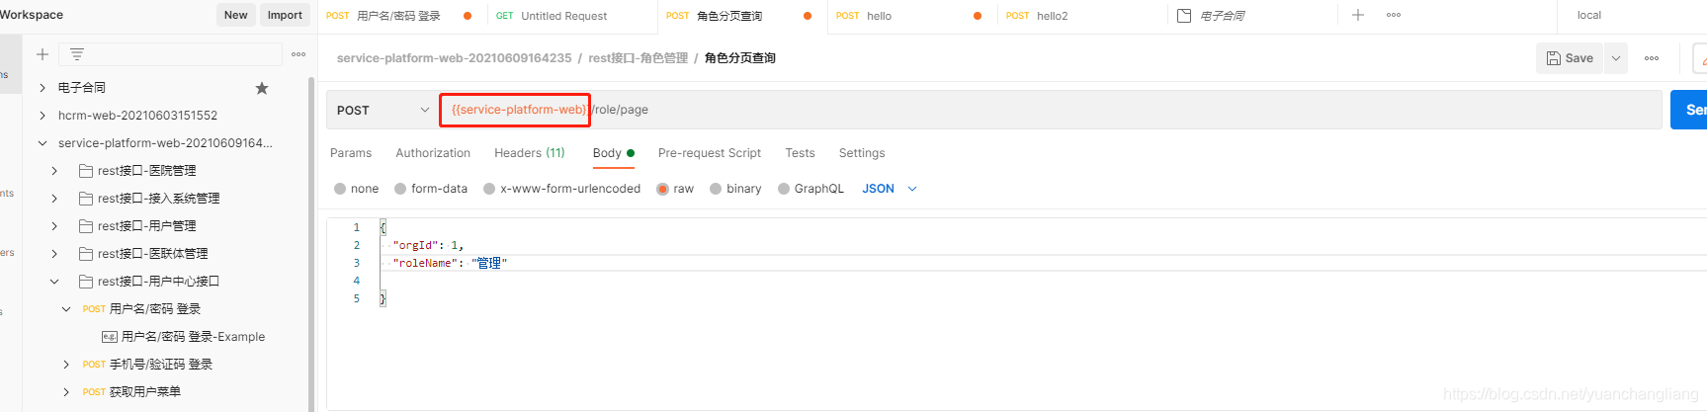This screenshot has width=1707, height=412.
Task: Select the none body type radio
Action: 340,189
